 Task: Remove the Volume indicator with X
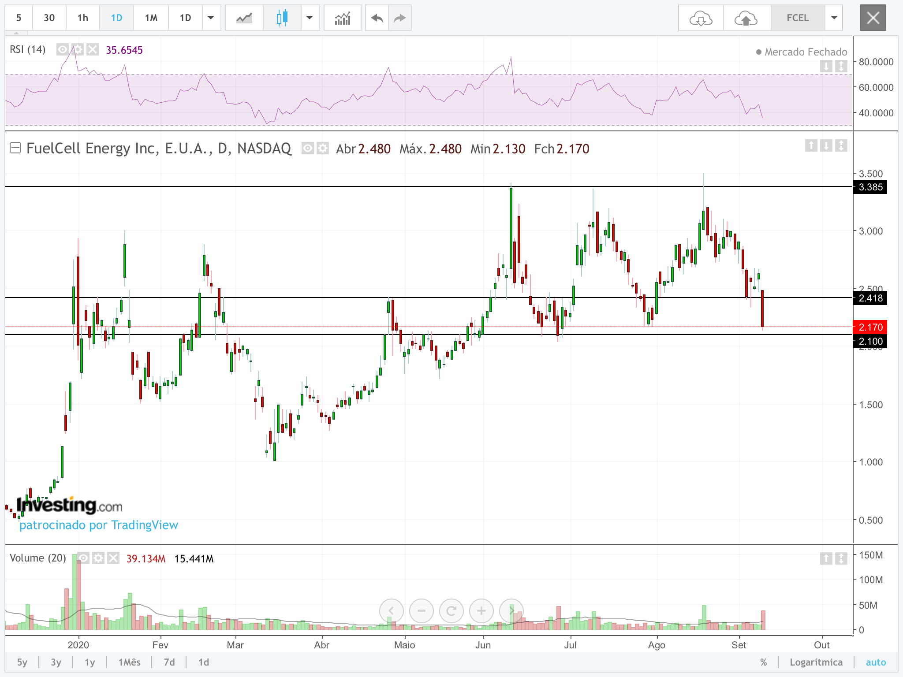tap(113, 558)
